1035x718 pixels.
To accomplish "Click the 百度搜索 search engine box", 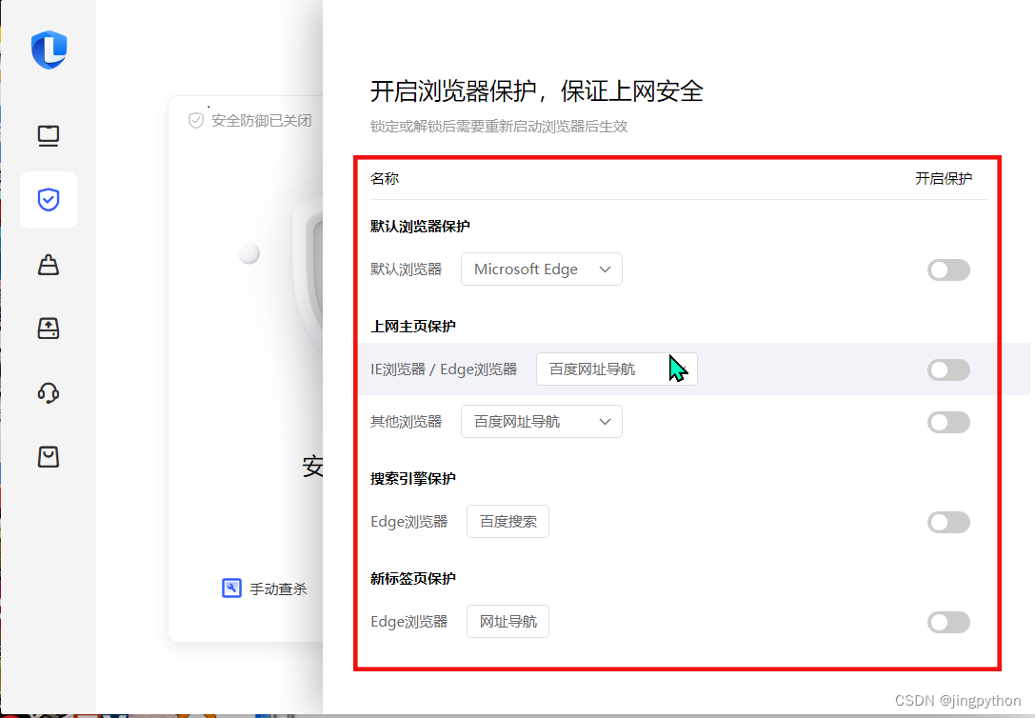I will [x=508, y=521].
